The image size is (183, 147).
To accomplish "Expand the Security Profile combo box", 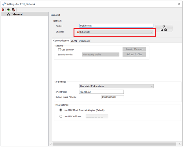I will [101, 55].
